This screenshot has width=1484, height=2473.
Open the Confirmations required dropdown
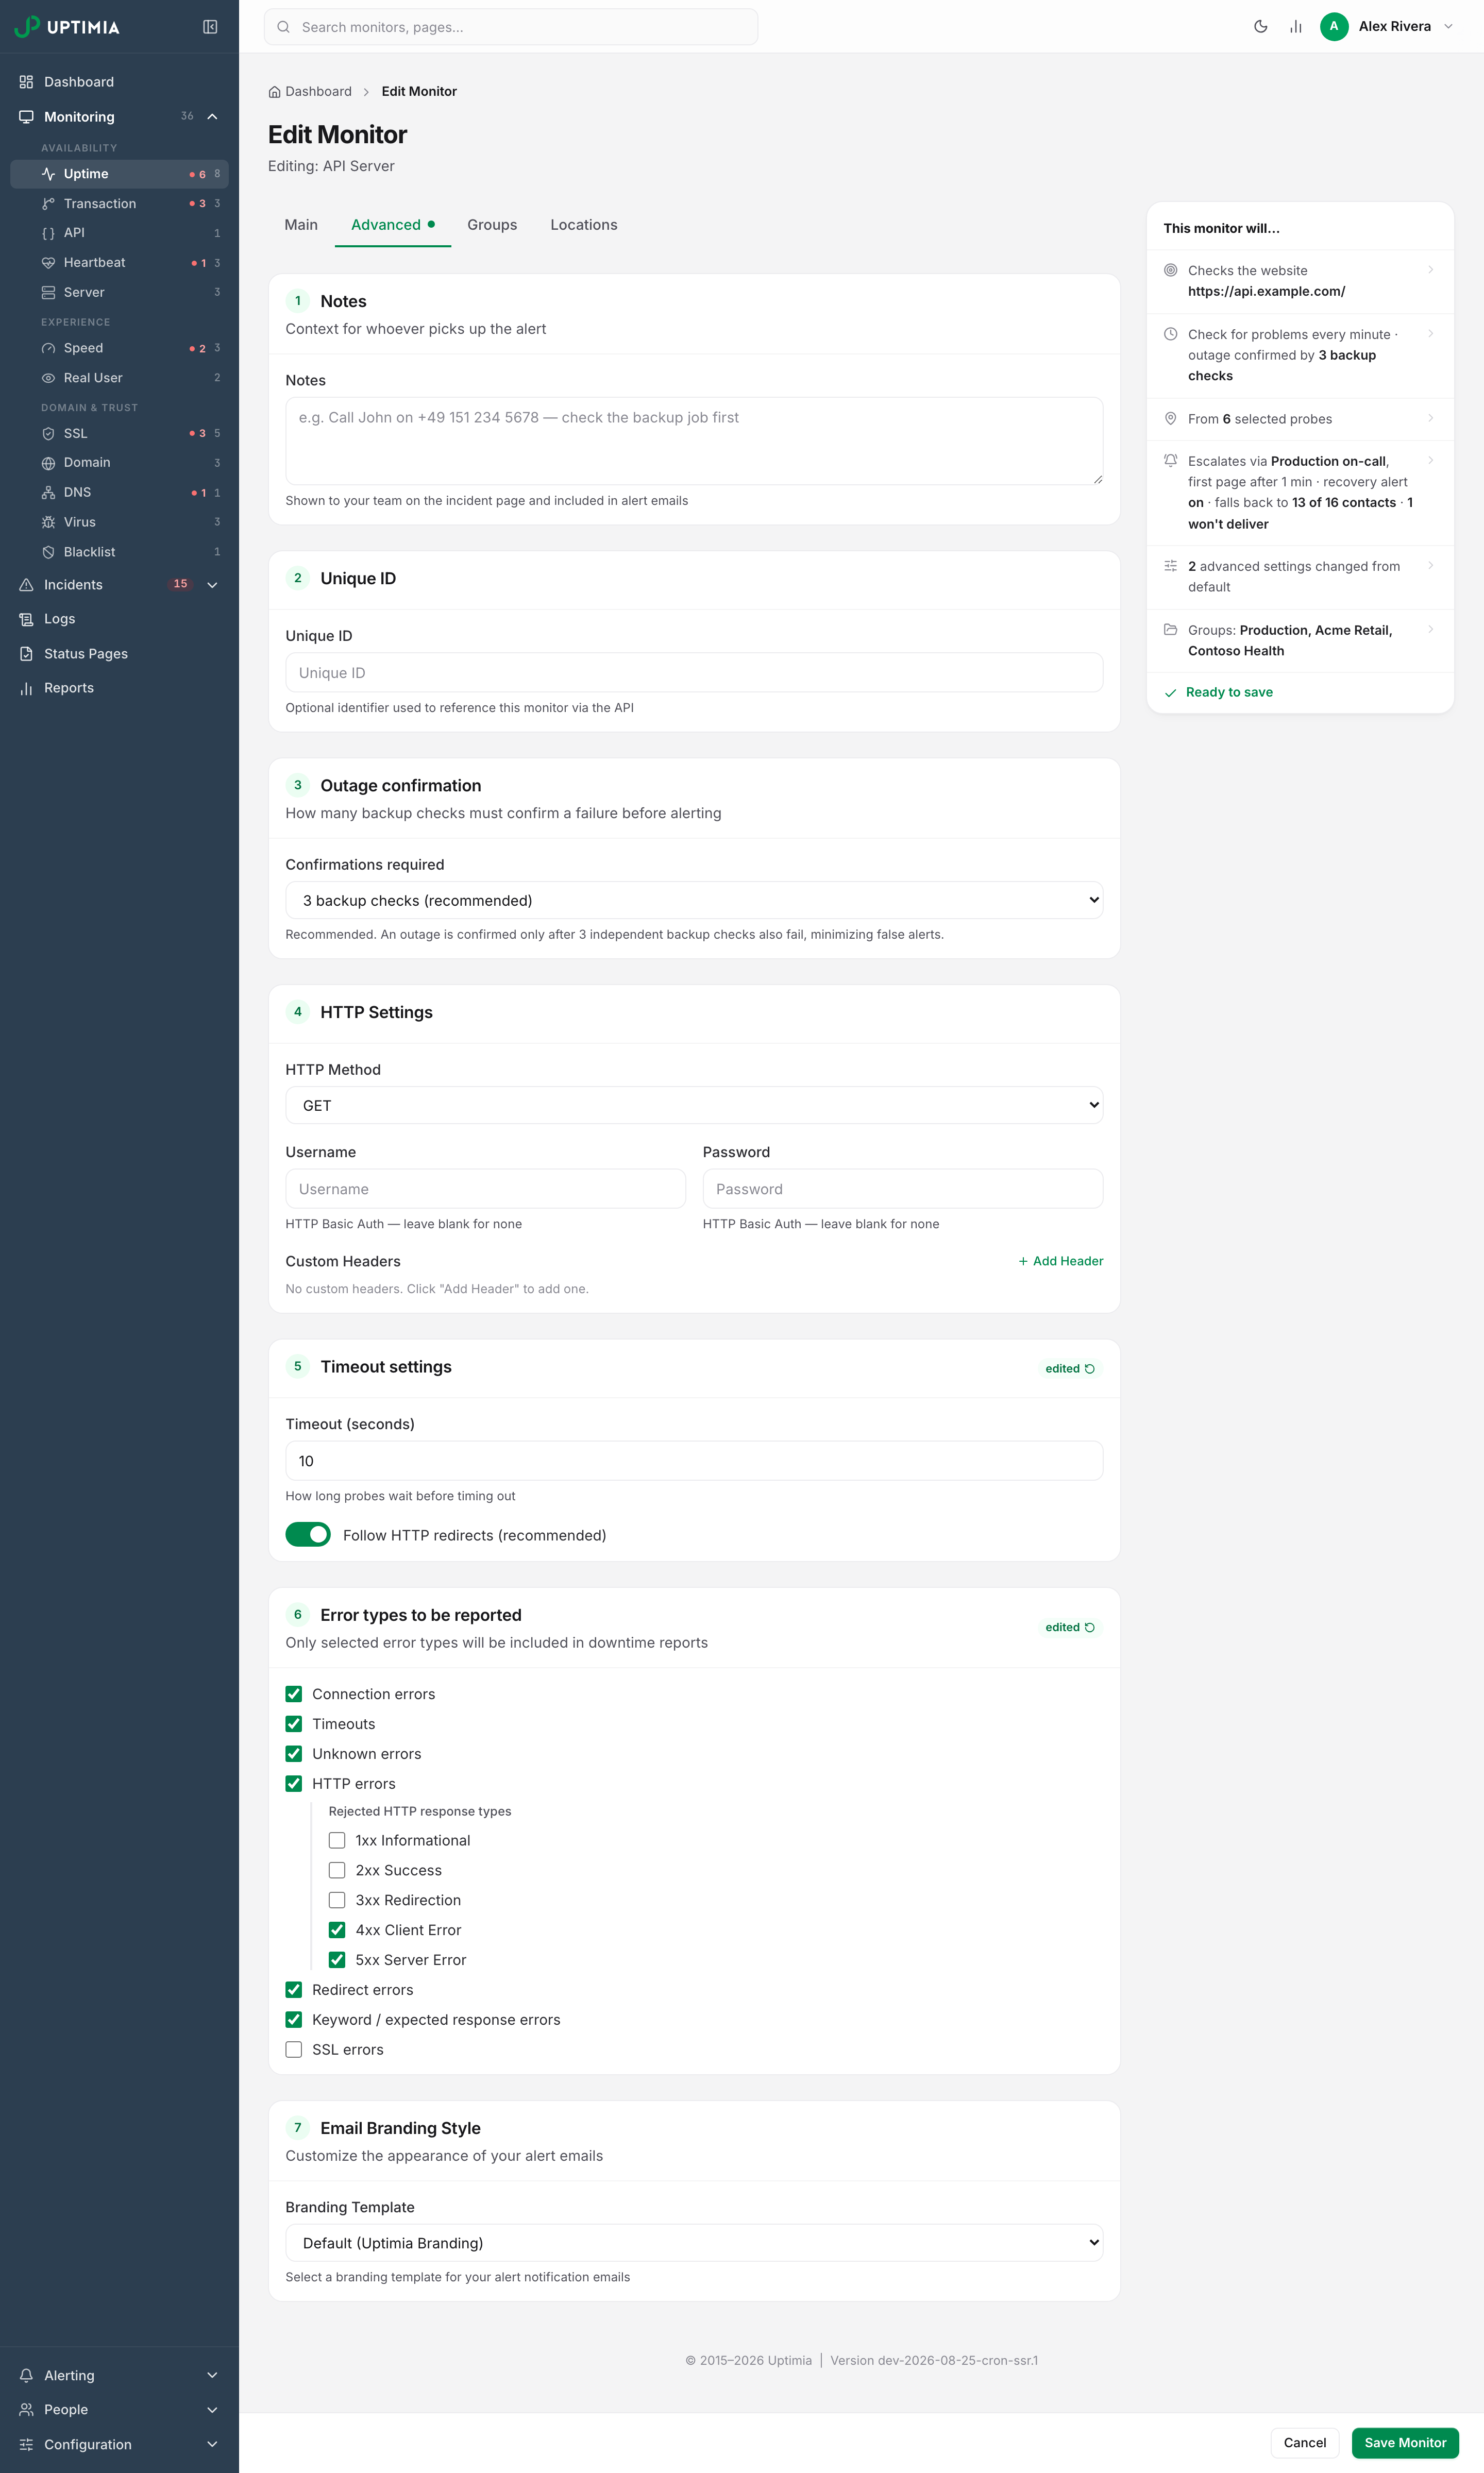click(694, 900)
